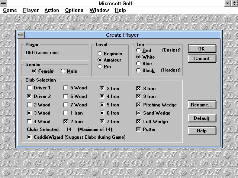Check the 5 Wood club
Screen dimensions: 238x178
tap(75, 88)
